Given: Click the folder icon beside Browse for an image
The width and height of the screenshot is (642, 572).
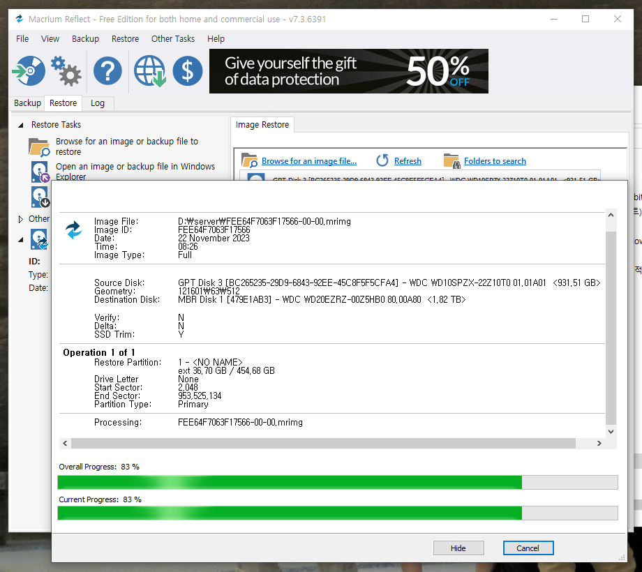Looking at the screenshot, I should (x=39, y=147).
